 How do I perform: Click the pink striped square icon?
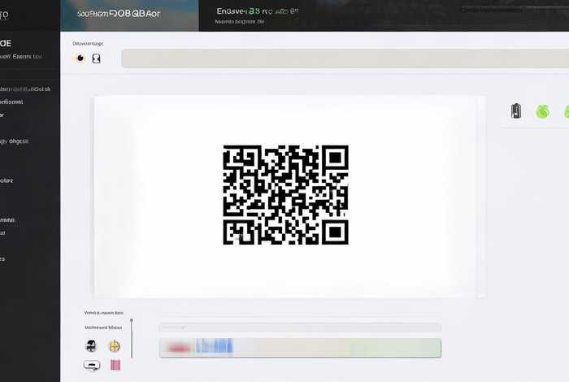115,365
